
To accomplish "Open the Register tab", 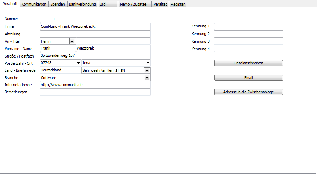I will point(178,4).
